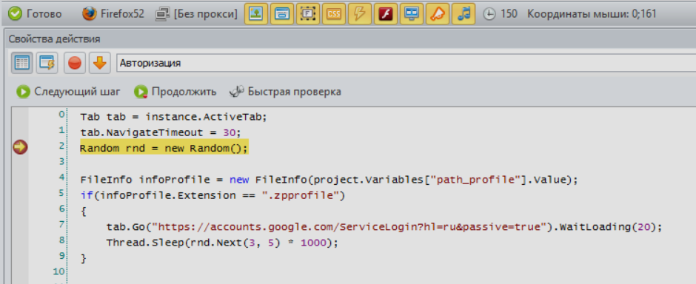Click WaitLoading(20) in the code

[x=607, y=227]
